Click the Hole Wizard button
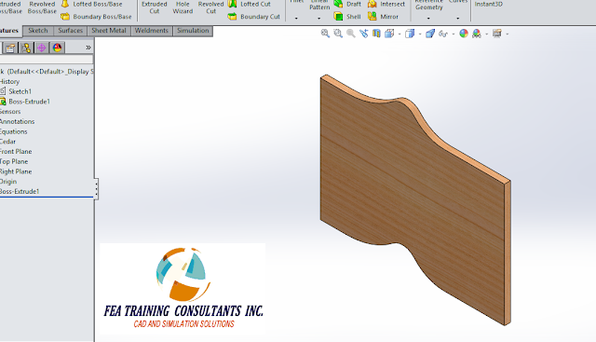 pos(183,7)
